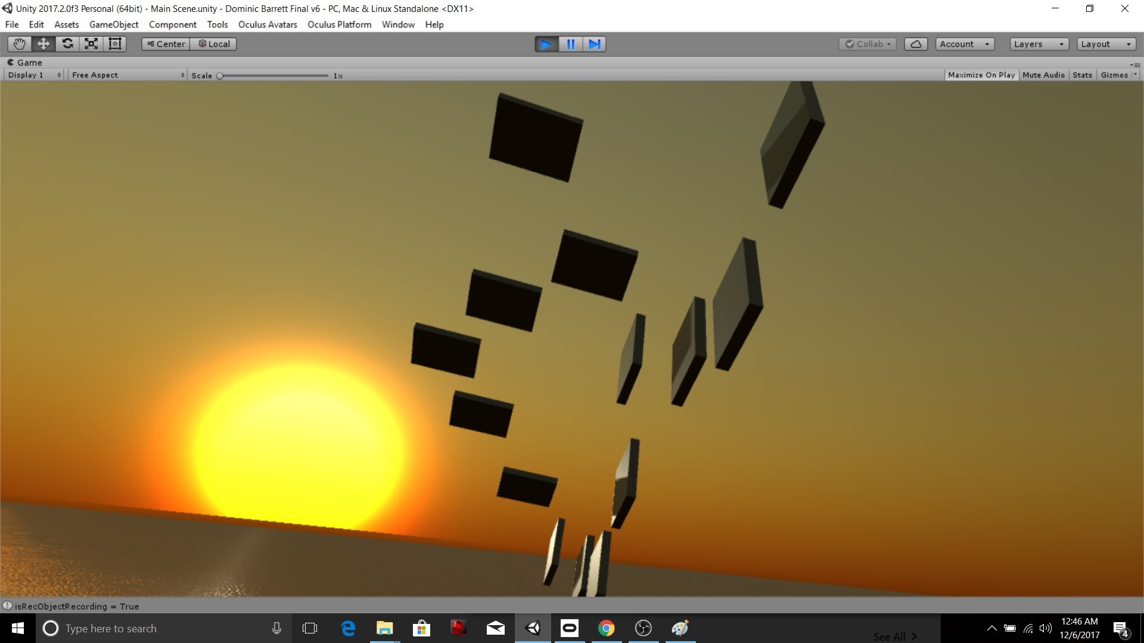Stop play mode with Play button
1144x643 pixels.
546,44
